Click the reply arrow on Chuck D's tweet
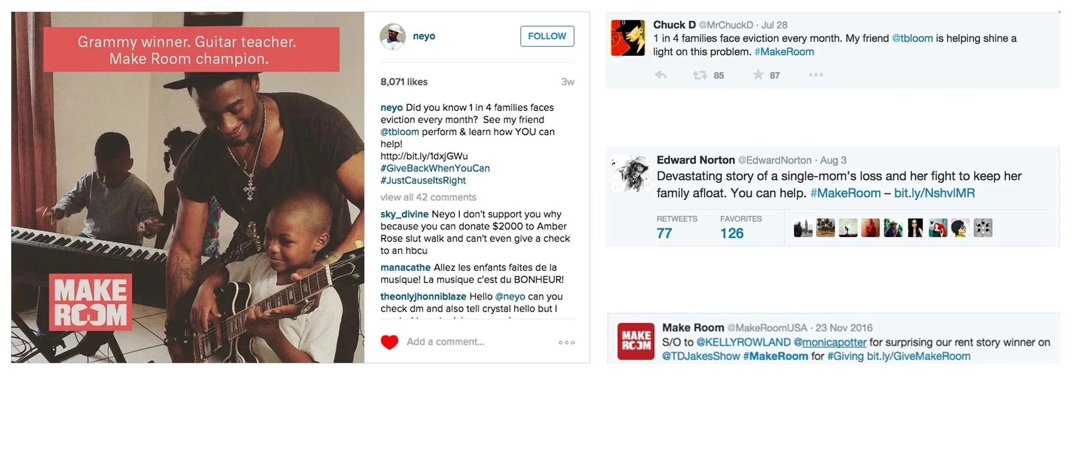1084x454 pixels. point(660,75)
